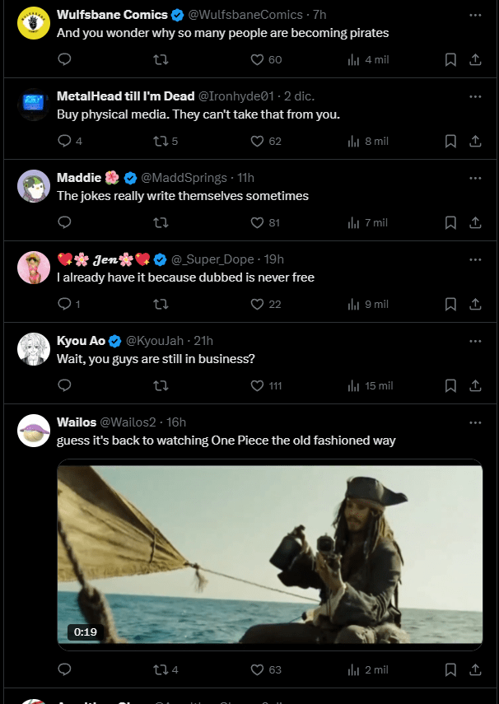Bookmark MetalHead's physical media tweet
The height and width of the screenshot is (704, 499).
450,141
